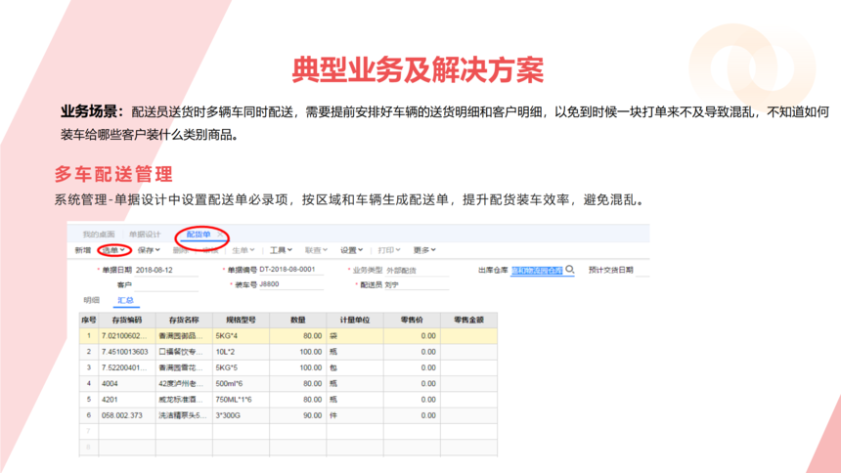The width and height of the screenshot is (841, 473).
Task: Click the highlighted 出库仓库 input field
Action: click(x=537, y=271)
